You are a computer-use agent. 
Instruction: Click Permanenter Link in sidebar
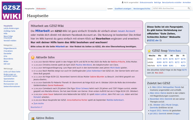pyautogui.click(x=11, y=84)
